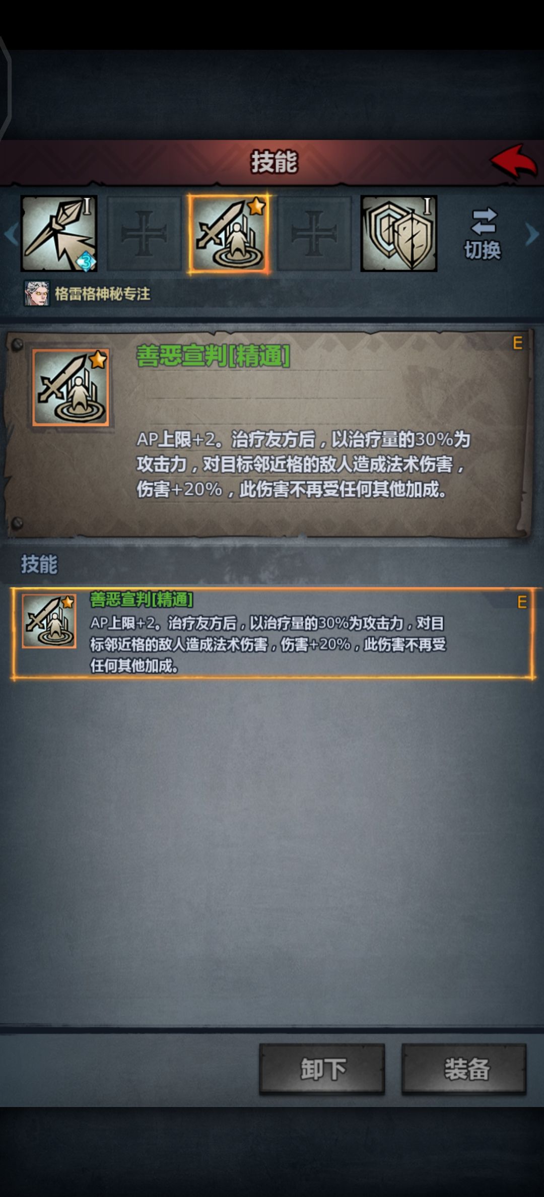Screen dimensions: 544x1197
Task: Tap the 格雷格神秘专注 label
Action: (x=102, y=294)
